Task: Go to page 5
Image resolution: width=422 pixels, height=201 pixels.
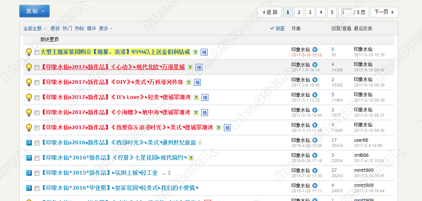Action: pos(332,12)
